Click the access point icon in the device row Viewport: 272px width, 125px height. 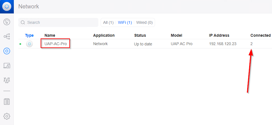click(x=29, y=44)
